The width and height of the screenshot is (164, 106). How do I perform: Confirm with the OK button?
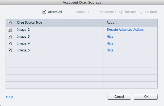pyautogui.click(x=146, y=97)
